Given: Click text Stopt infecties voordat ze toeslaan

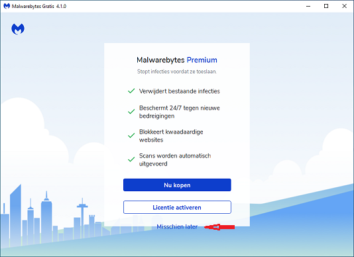Looking at the screenshot, I should pos(177,72).
